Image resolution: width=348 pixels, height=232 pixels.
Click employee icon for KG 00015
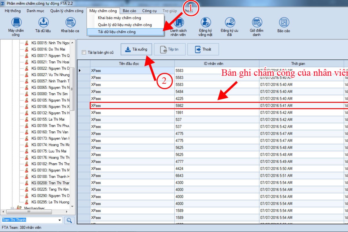[x=27, y=43]
